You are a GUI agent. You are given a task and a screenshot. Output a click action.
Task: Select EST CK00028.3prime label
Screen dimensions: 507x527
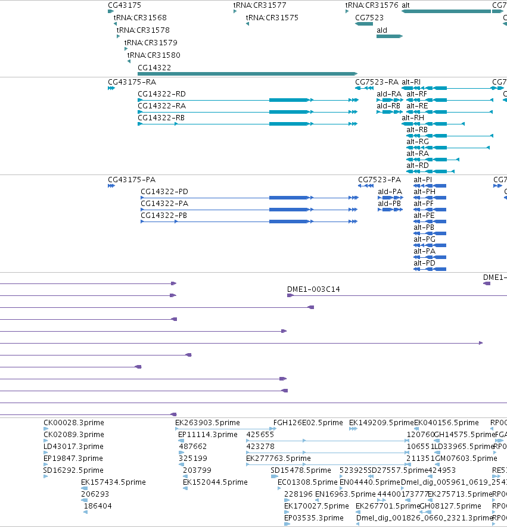point(74,423)
